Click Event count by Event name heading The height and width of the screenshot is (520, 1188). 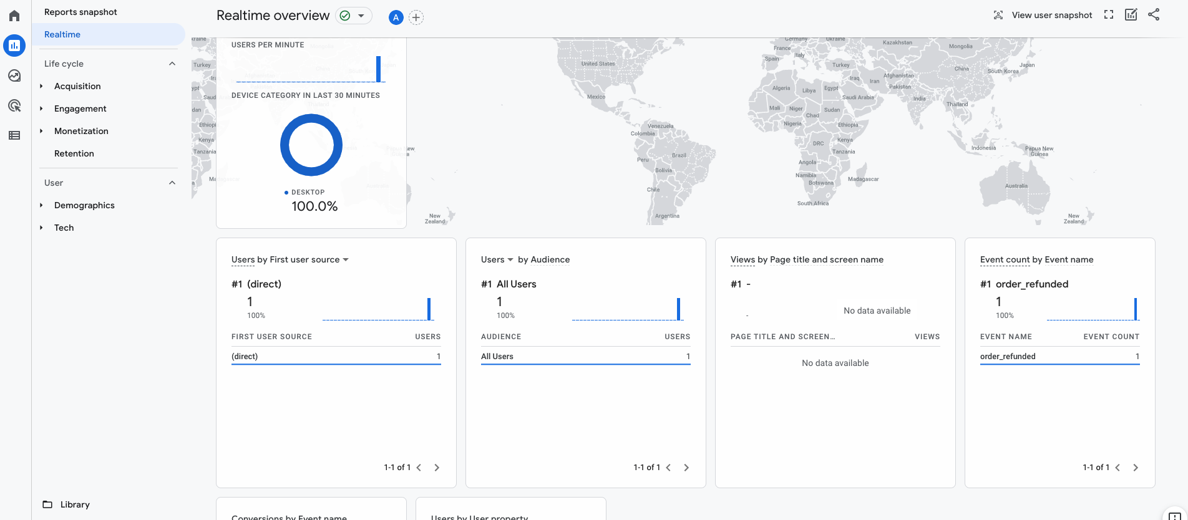[x=1036, y=259]
